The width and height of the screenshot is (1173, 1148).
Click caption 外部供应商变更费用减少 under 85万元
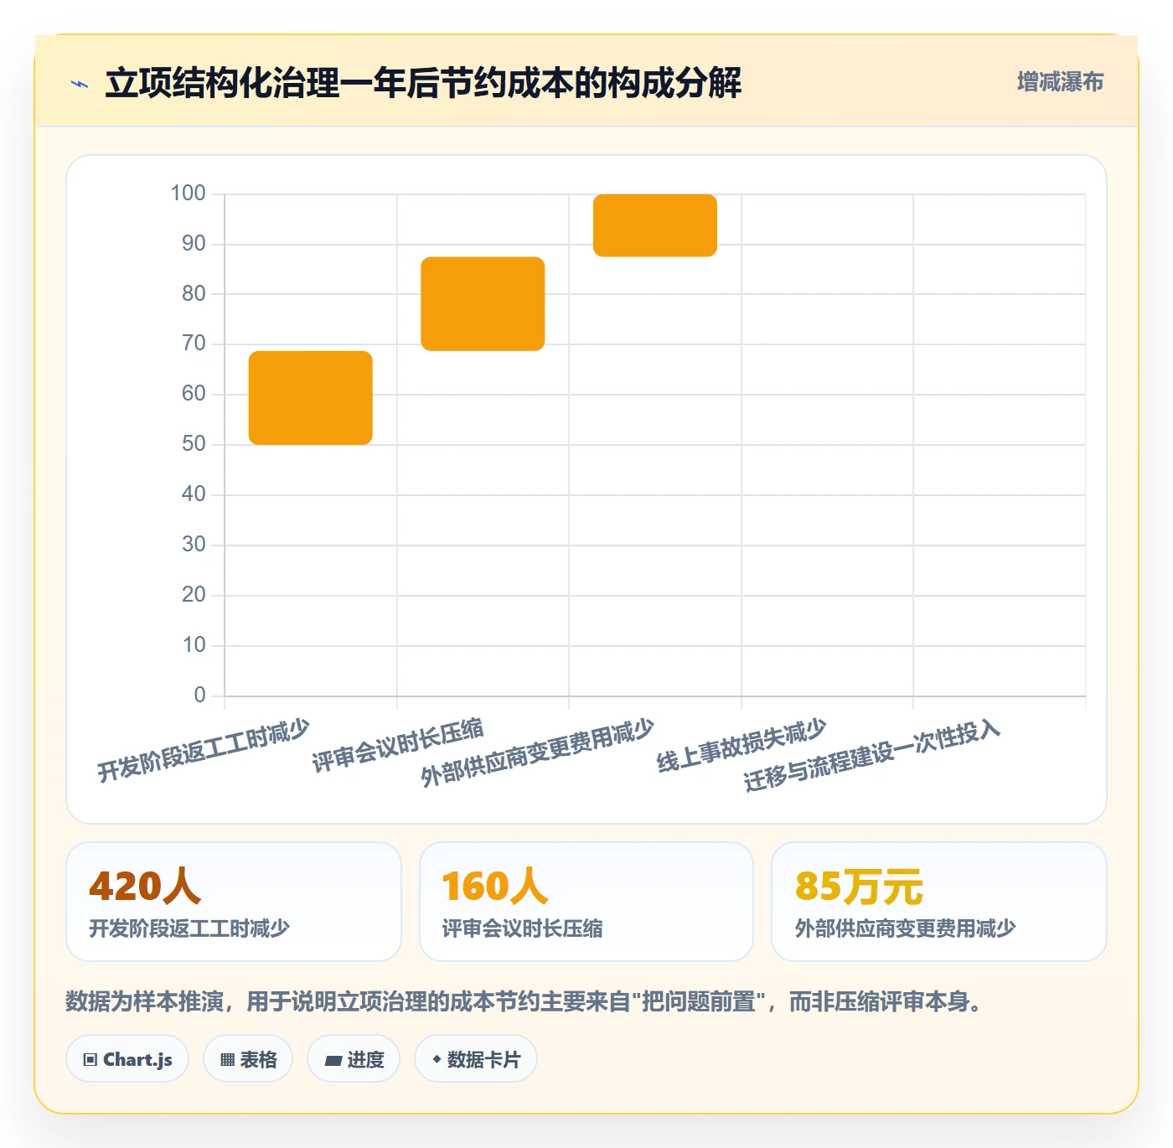pyautogui.click(x=906, y=928)
